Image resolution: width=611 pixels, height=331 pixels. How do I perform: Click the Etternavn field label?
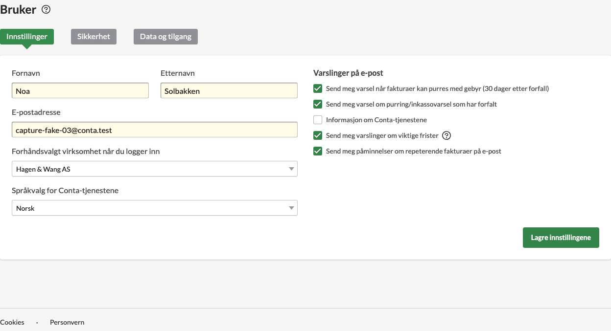point(178,73)
